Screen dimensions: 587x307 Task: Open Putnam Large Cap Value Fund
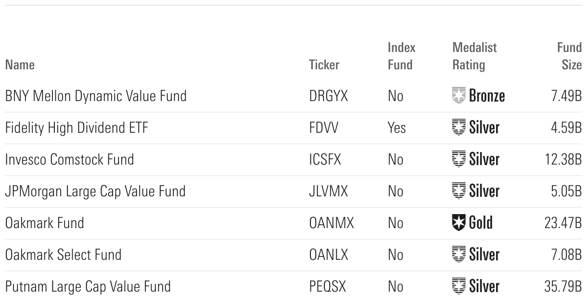[x=88, y=287]
